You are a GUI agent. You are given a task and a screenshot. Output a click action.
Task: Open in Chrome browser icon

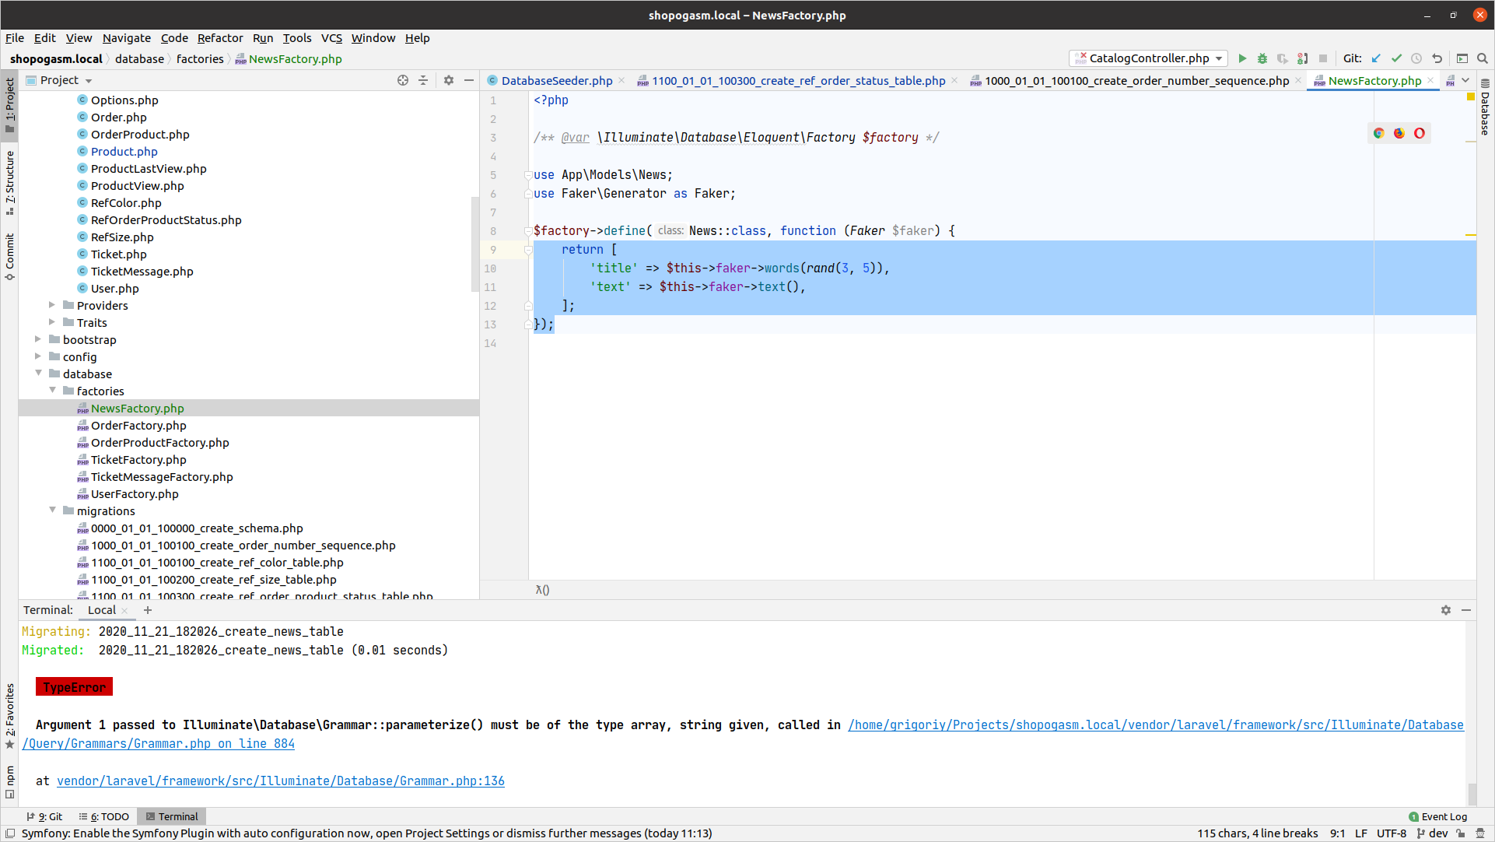1379,133
